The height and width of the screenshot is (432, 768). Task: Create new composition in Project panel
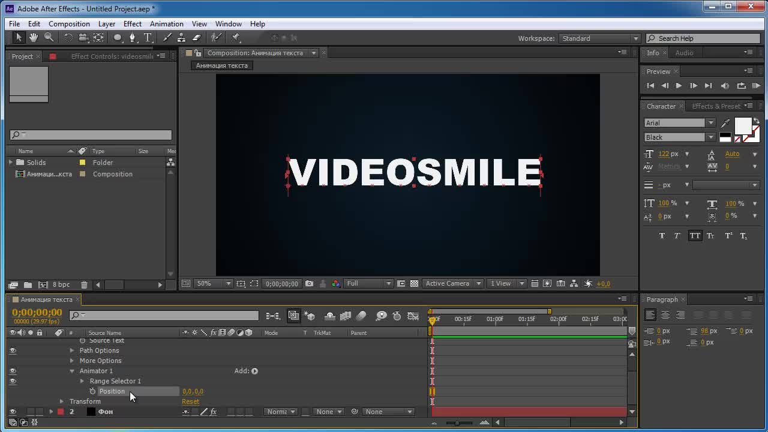point(43,284)
